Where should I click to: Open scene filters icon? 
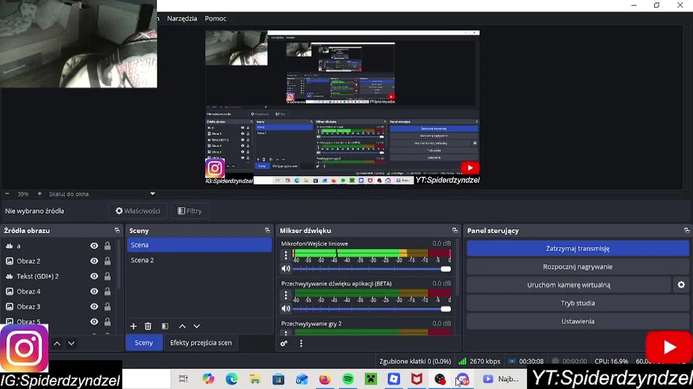pyautogui.click(x=165, y=326)
